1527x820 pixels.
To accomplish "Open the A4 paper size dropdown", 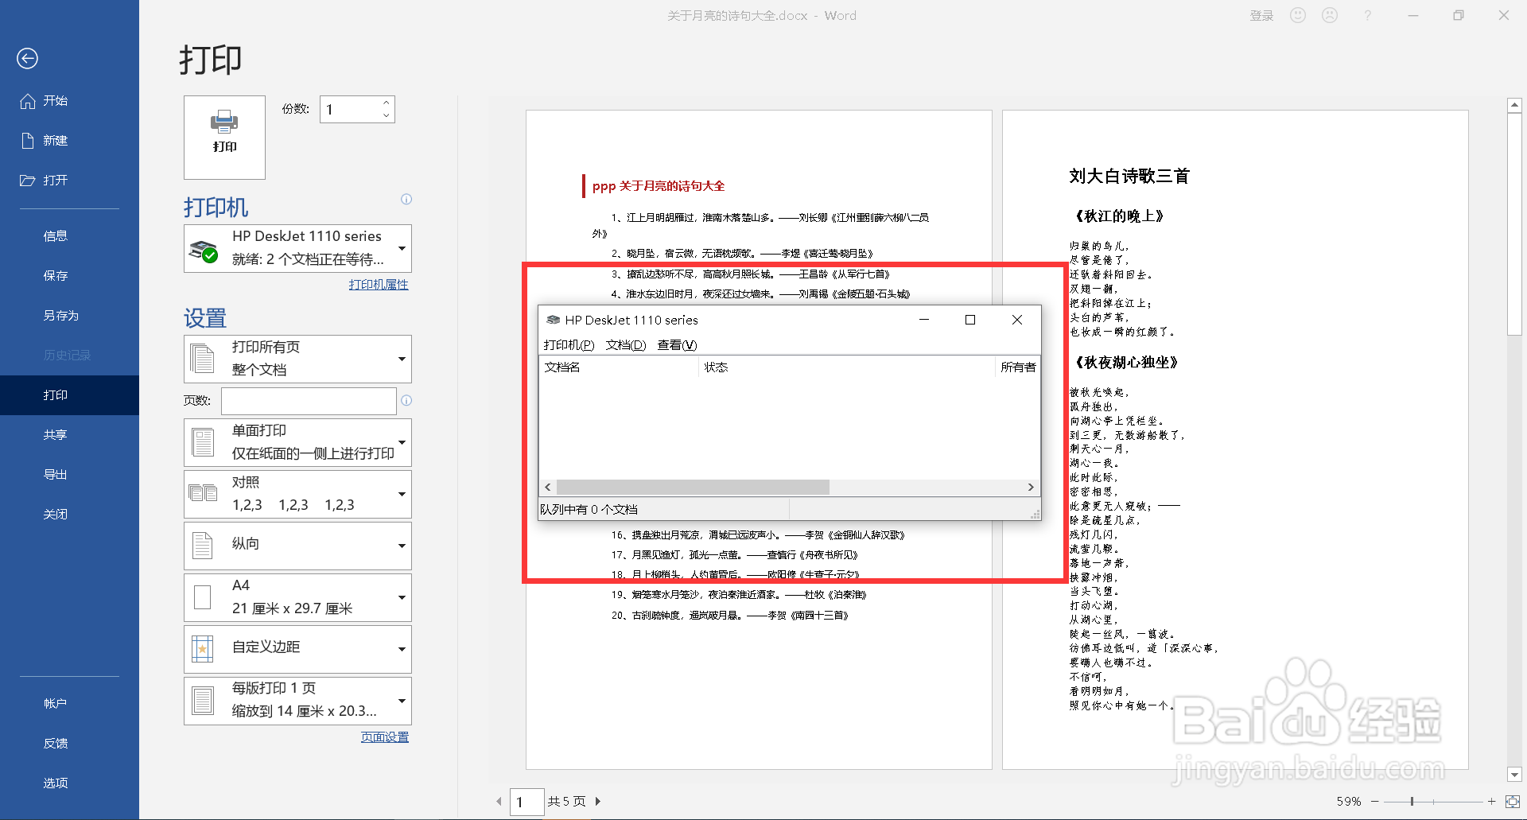I will (297, 597).
